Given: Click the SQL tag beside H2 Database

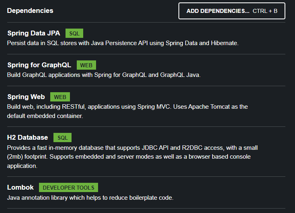Looking at the screenshot, I should point(62,138).
